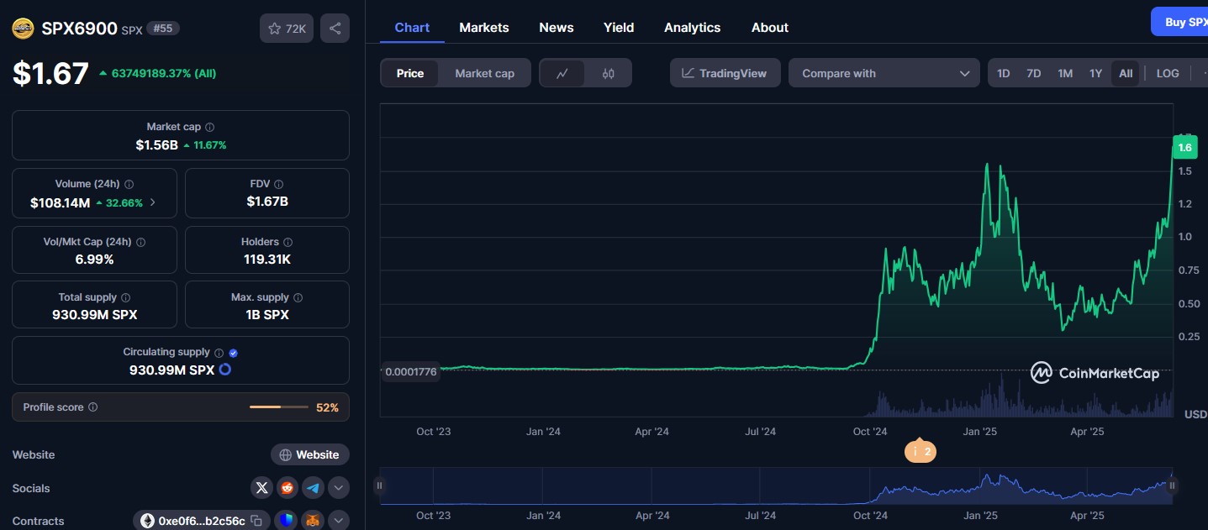Image resolution: width=1208 pixels, height=530 pixels.
Task: Click the circulating supply progress ring icon
Action: (225, 370)
